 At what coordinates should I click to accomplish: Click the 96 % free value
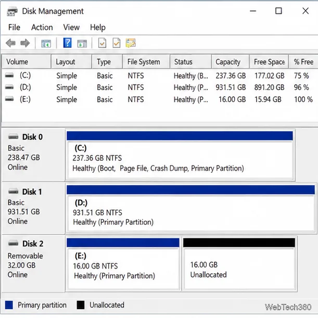tap(301, 87)
